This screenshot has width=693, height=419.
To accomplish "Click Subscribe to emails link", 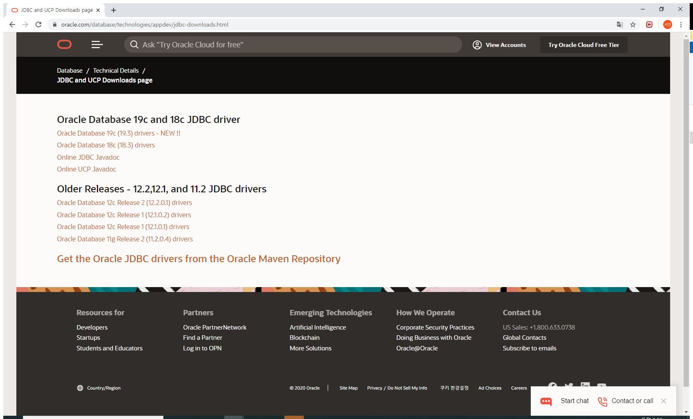I will [x=530, y=348].
